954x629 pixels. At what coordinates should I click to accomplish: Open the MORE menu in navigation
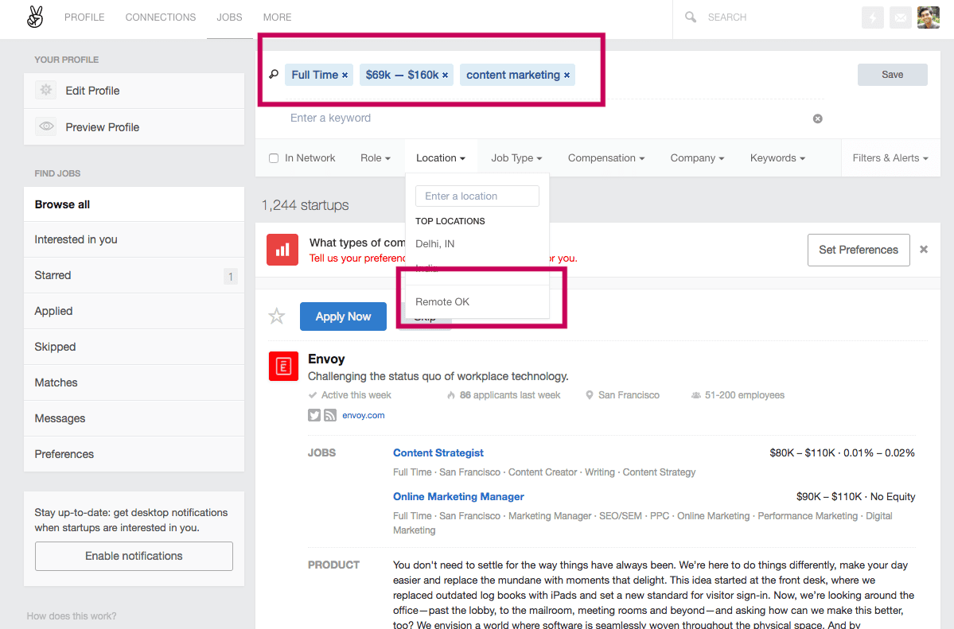(277, 17)
